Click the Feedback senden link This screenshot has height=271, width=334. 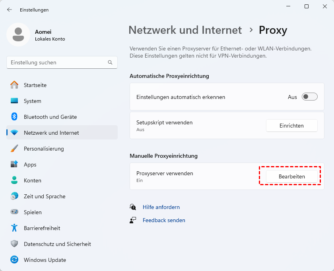coord(164,220)
